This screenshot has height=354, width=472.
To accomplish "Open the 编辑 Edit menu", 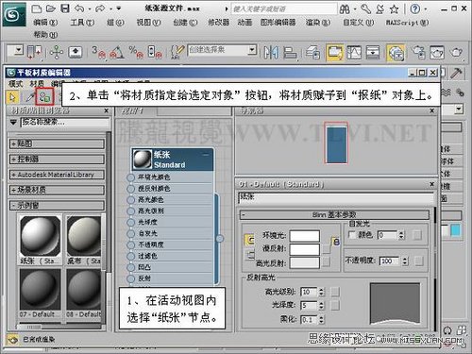I will (45, 23).
